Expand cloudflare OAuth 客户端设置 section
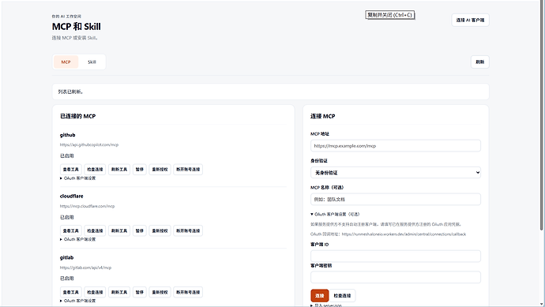 click(x=78, y=239)
